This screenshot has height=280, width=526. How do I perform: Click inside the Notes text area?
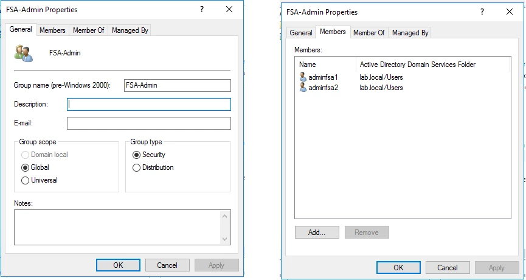117,227
